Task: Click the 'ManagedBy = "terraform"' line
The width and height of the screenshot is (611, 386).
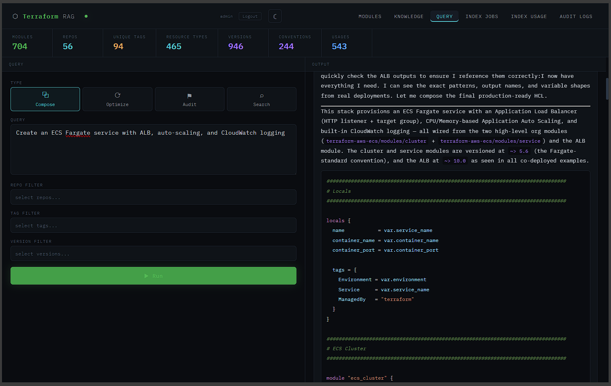Action: click(376, 299)
